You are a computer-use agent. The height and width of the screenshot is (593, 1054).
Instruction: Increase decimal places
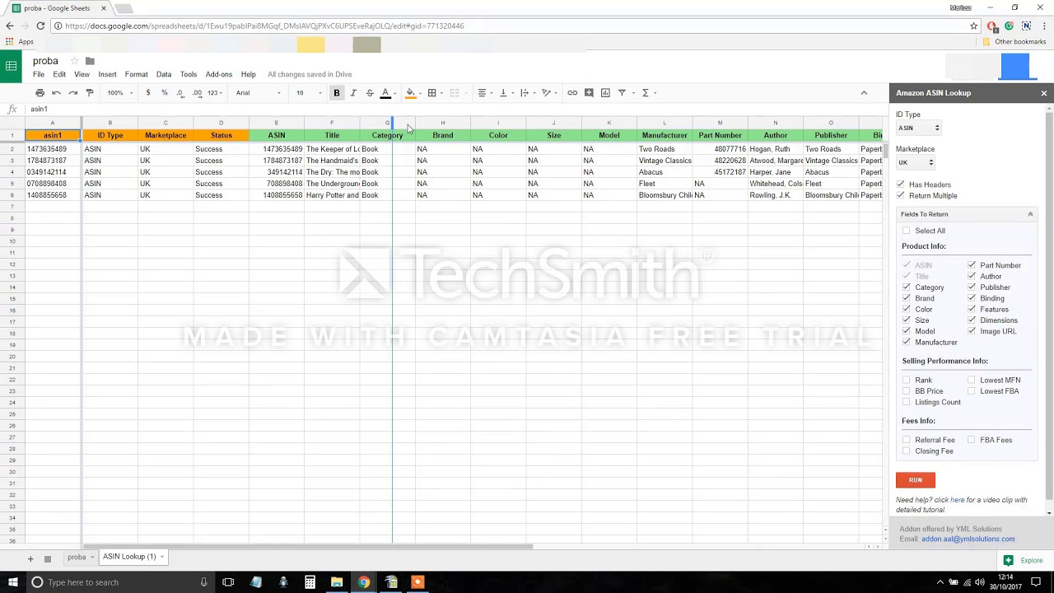[197, 93]
